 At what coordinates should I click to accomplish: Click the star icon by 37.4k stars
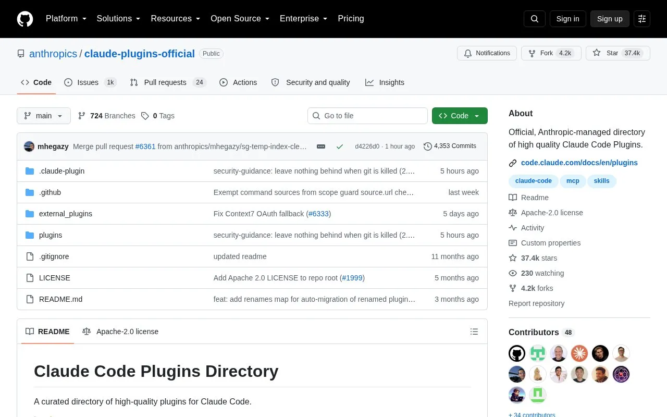(x=513, y=258)
